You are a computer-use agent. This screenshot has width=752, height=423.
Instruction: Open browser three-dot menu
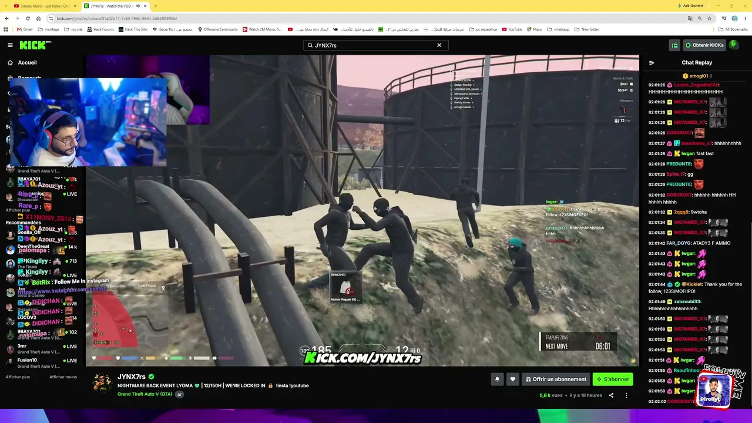coord(745,19)
